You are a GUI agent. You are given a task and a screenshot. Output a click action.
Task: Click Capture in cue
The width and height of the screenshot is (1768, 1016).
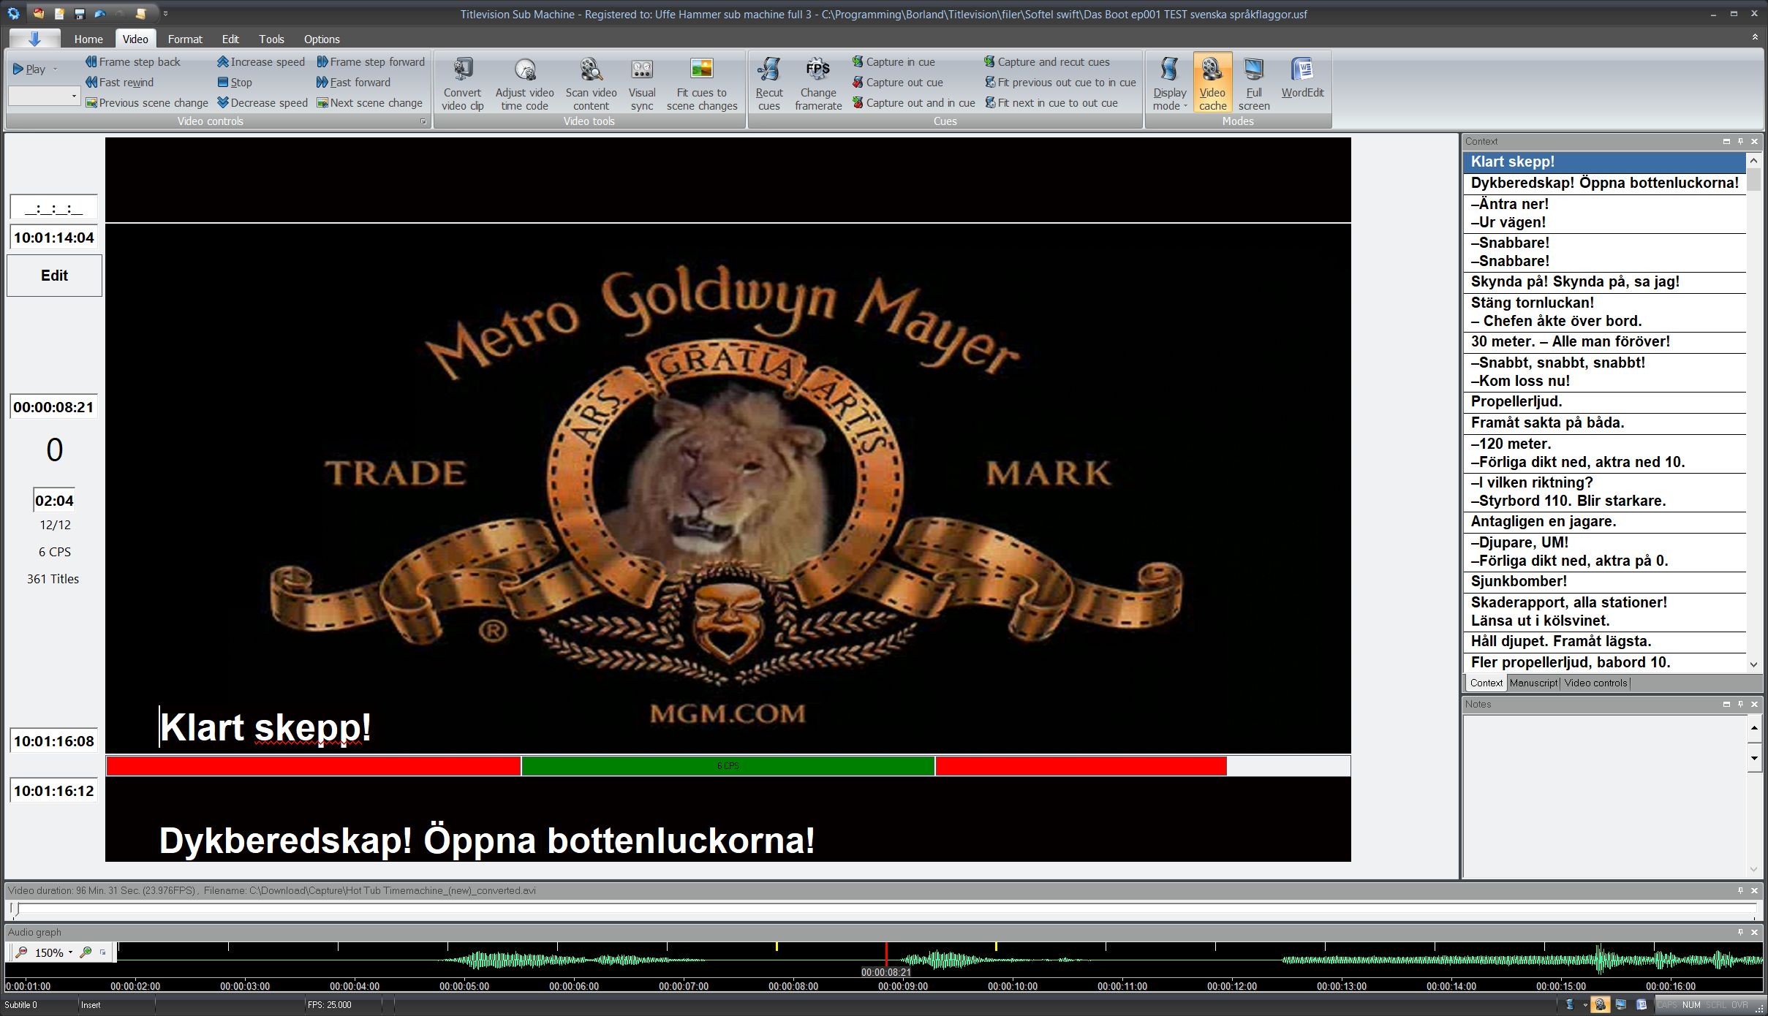point(893,61)
